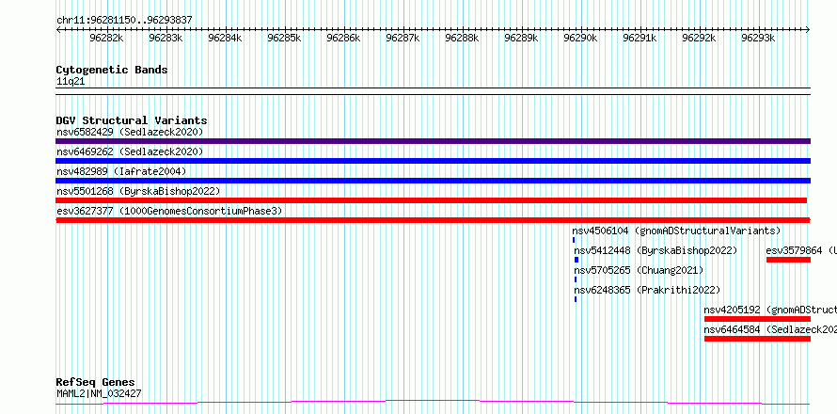Click the blue nsv6469262 variant bar
Image resolution: width=837 pixels, height=414 pixels.
(x=433, y=161)
